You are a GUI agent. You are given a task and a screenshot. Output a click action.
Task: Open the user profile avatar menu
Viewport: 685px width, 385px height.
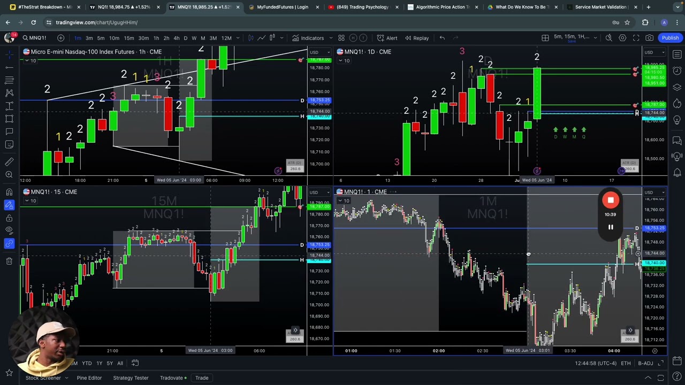9,37
